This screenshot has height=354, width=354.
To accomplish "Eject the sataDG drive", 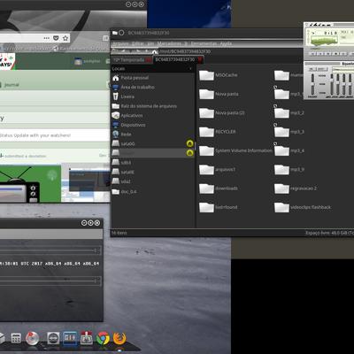I will (x=189, y=143).
